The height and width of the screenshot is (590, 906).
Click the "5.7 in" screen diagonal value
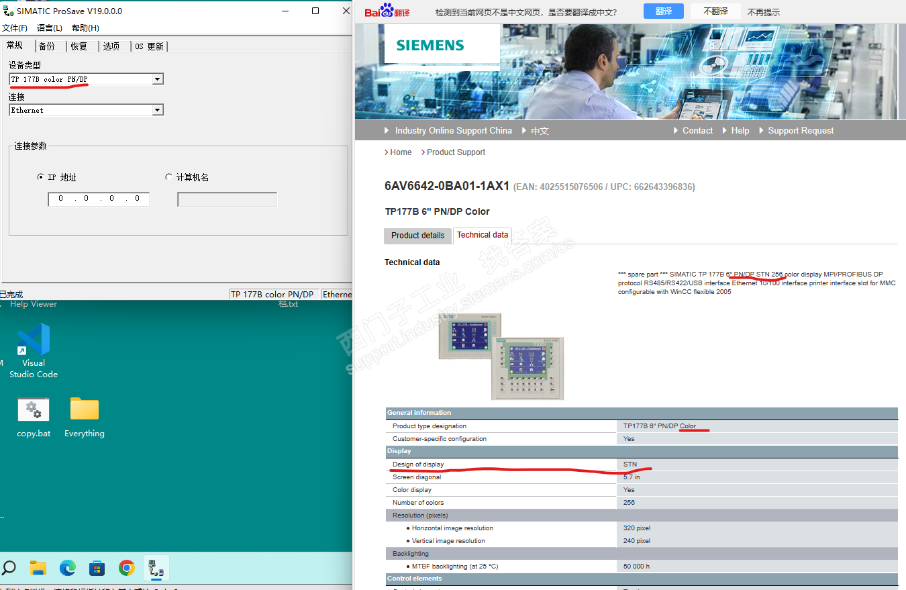pyautogui.click(x=632, y=477)
